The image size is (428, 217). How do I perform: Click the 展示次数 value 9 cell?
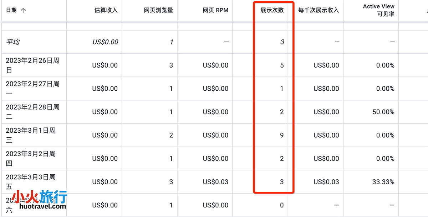point(282,135)
